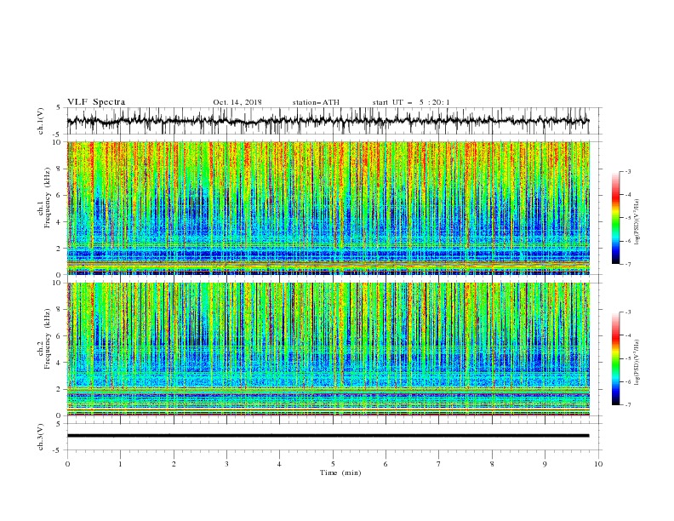Click the "7" tick on the time axis
The width and height of the screenshot is (674, 521).
pyautogui.click(x=439, y=464)
